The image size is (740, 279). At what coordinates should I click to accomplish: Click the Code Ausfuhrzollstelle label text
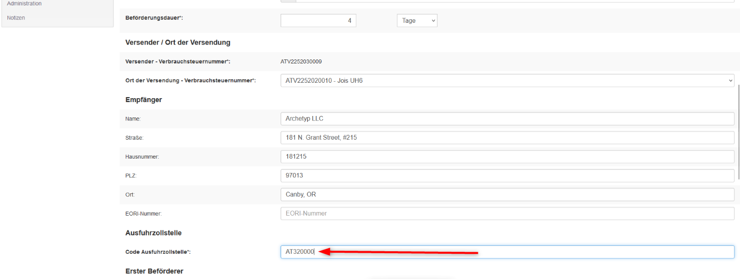pos(158,252)
